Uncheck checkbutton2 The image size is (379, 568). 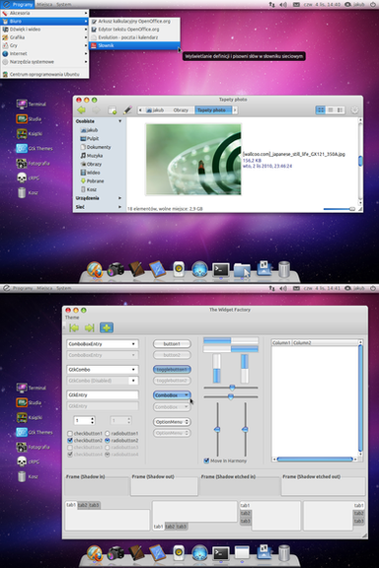(70, 441)
